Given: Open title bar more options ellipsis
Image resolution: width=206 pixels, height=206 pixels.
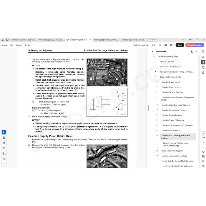Looking at the screenshot, I should point(183,40).
